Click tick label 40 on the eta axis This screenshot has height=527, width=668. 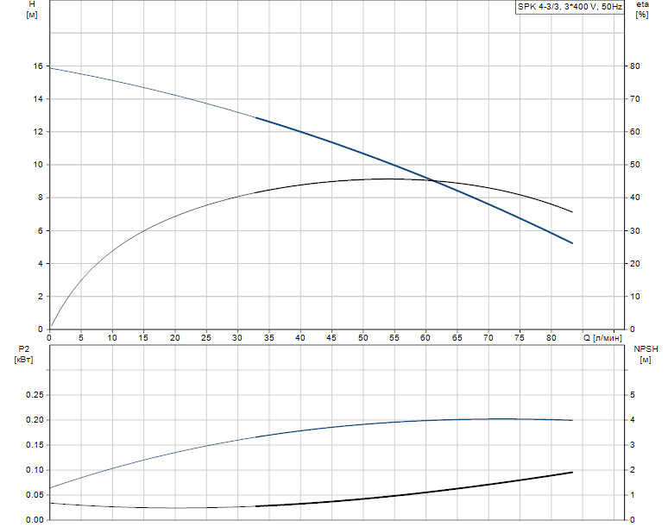tap(634, 198)
